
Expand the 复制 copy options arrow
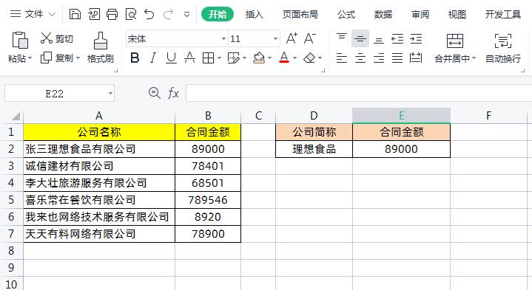[x=78, y=58]
